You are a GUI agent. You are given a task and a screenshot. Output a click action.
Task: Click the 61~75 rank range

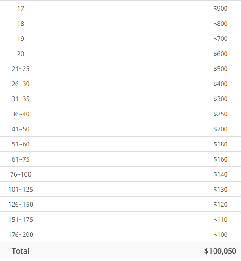21,159
